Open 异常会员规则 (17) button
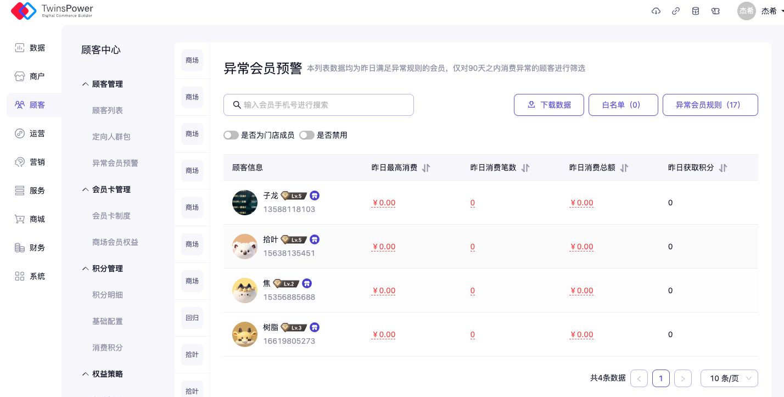784x397 pixels. (x=710, y=105)
